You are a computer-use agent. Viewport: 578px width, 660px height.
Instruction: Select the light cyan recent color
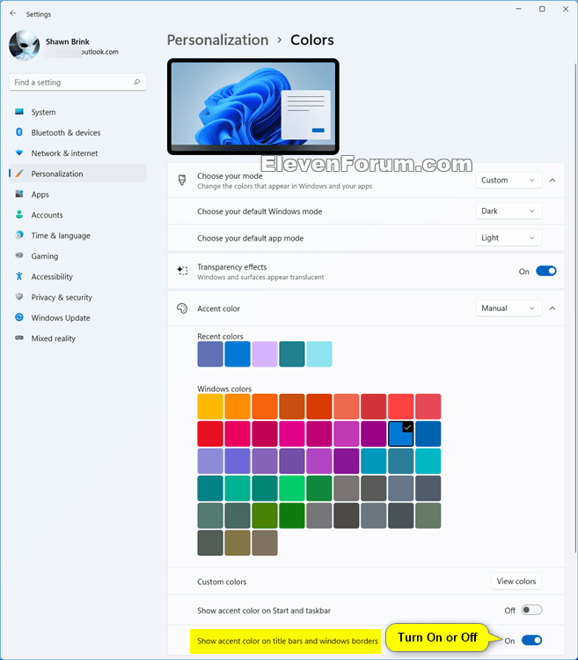point(319,354)
